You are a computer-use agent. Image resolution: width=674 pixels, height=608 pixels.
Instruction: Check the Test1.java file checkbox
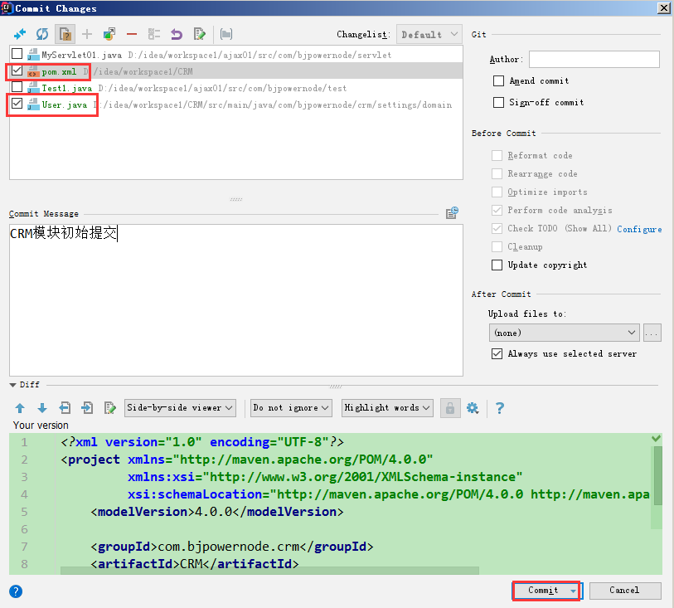tap(17, 87)
